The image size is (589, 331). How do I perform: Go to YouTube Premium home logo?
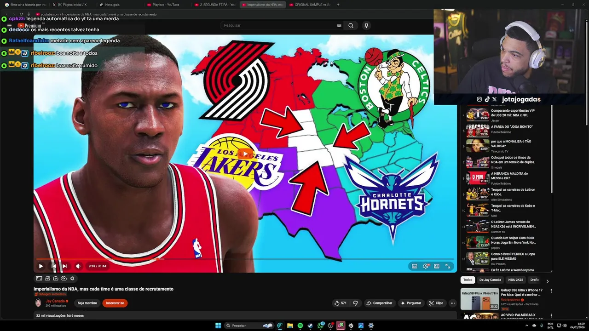[30, 26]
